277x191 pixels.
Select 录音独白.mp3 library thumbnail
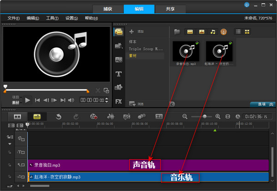pyautogui.click(x=186, y=51)
